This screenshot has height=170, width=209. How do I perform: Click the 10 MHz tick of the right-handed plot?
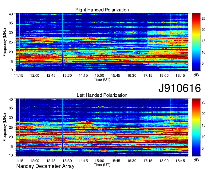[11, 70]
